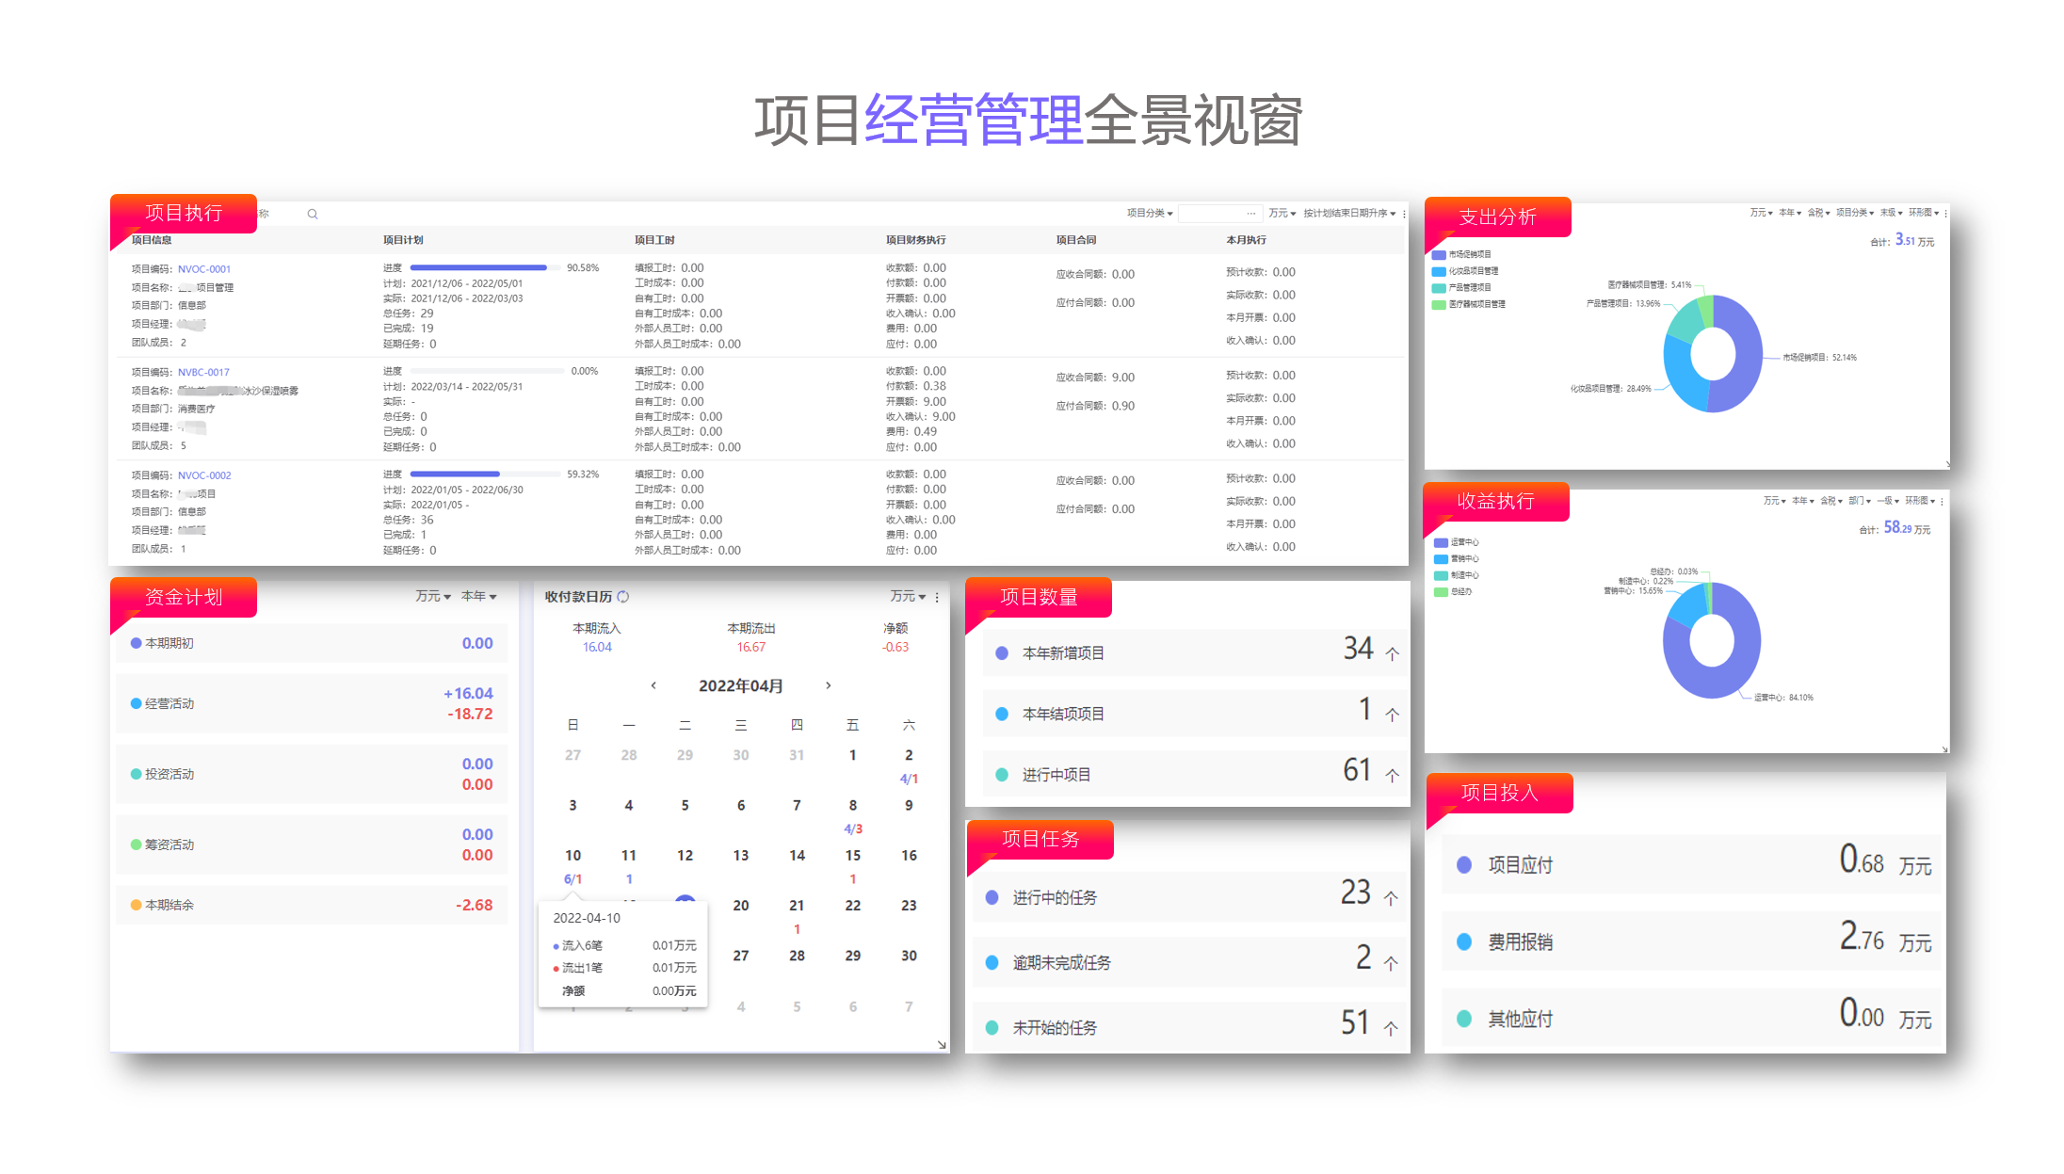
Task: Click the up arrow beside 本年新增项目
Action: pos(1392,653)
